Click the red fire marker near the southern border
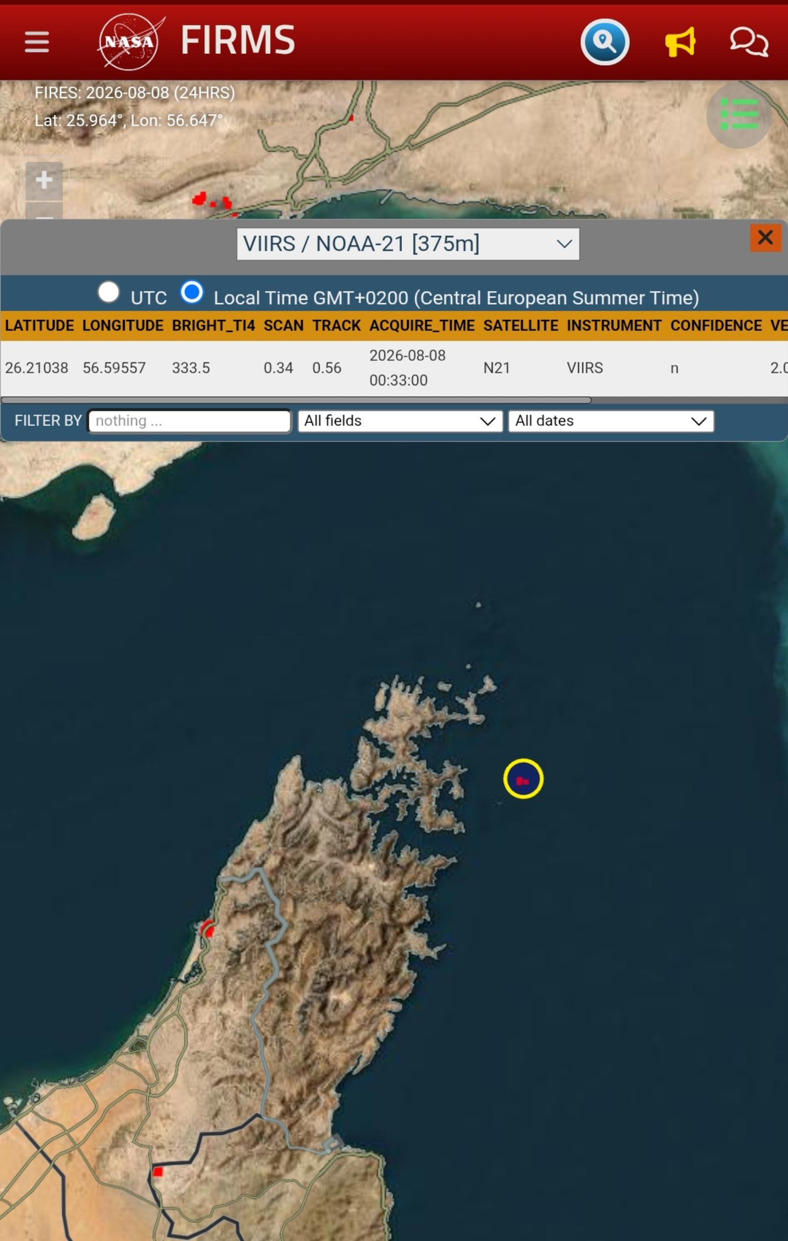Screen dimensions: 788x1241 coord(158,1172)
